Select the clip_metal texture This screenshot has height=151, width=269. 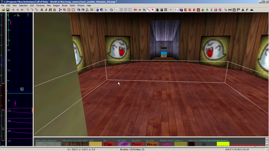click(124, 144)
